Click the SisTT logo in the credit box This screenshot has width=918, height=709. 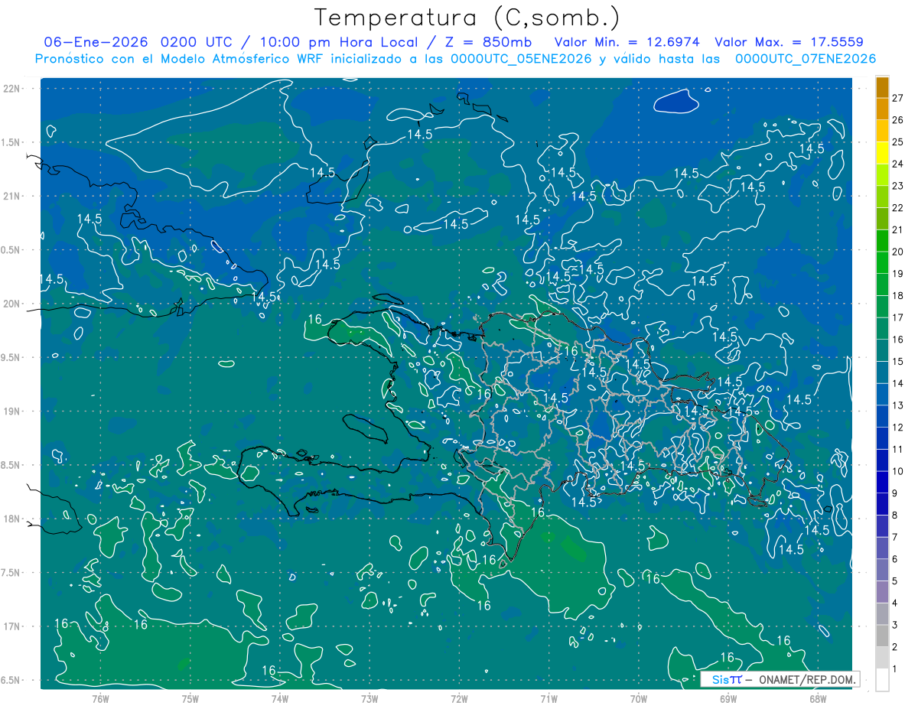pos(727,679)
